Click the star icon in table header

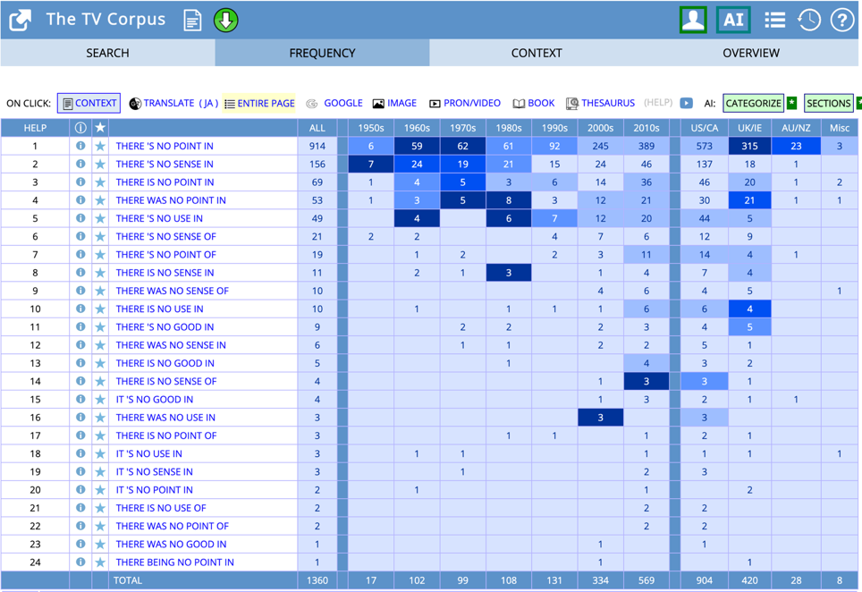100,128
